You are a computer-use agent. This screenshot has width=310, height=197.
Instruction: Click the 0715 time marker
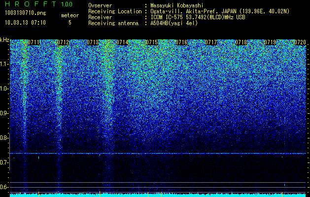pos(152,42)
